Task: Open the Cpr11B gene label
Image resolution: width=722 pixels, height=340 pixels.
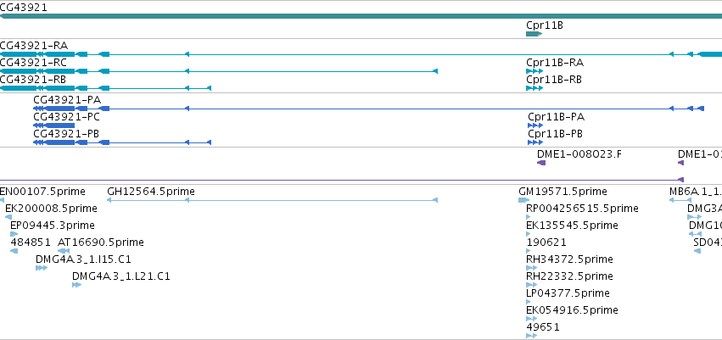Action: coord(545,25)
